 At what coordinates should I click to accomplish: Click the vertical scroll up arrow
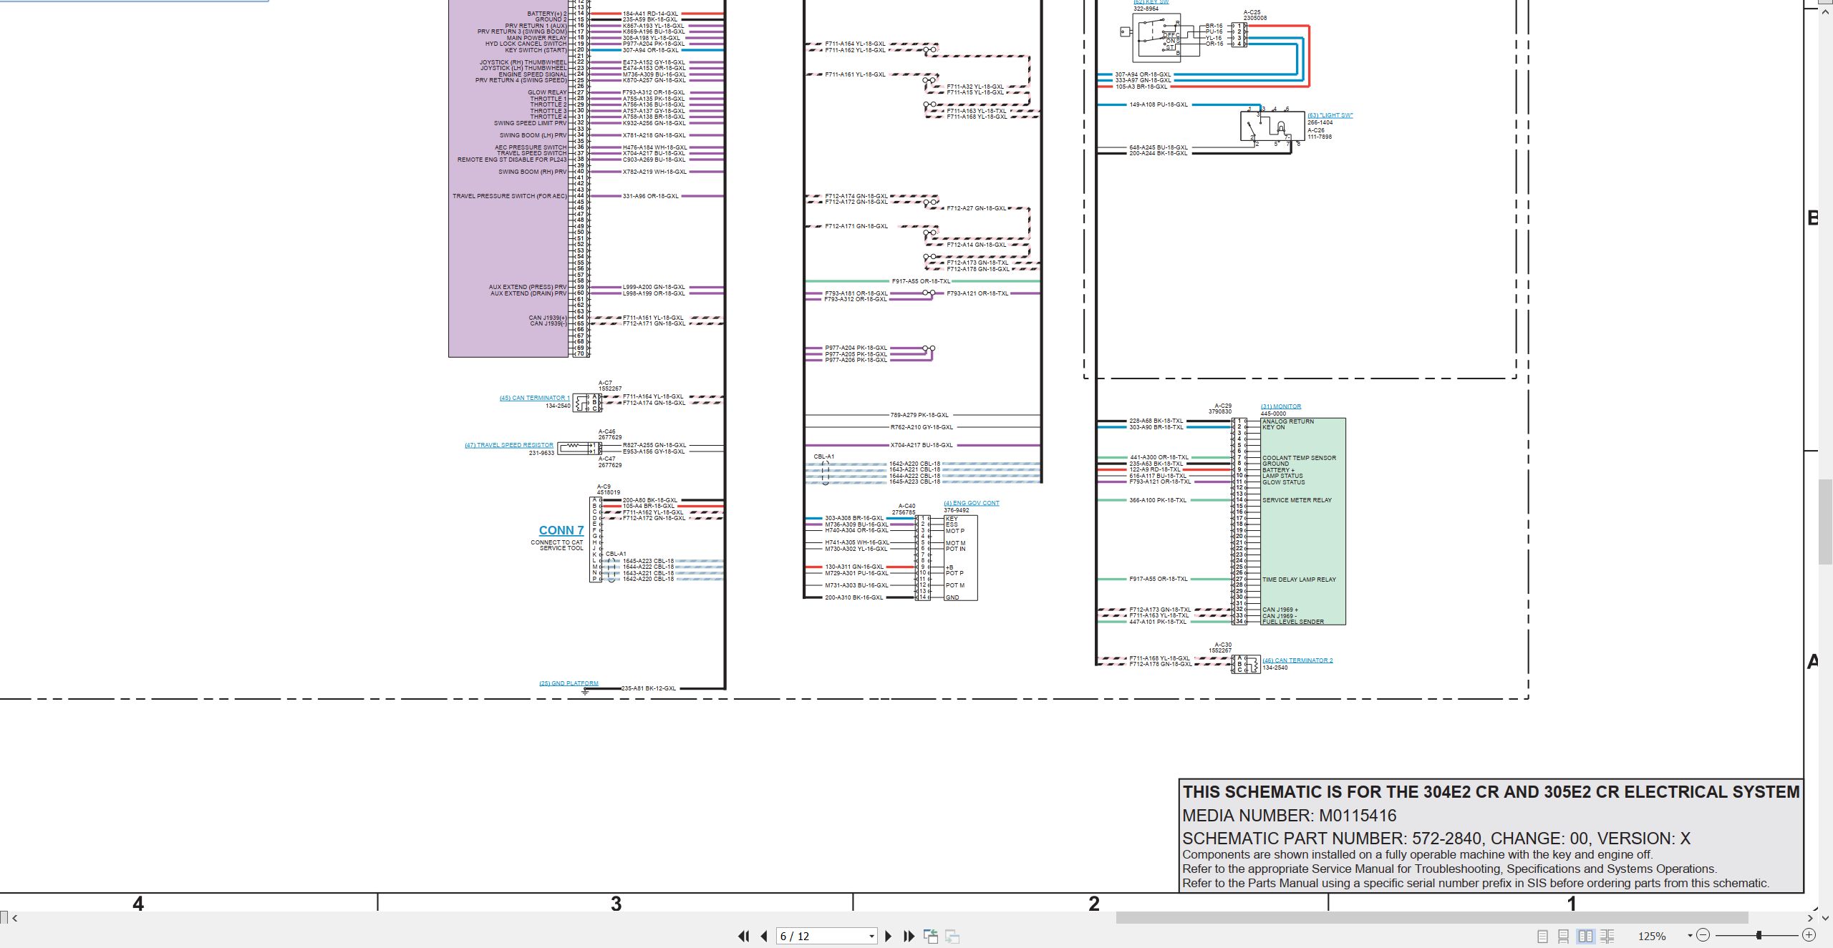1825,13
